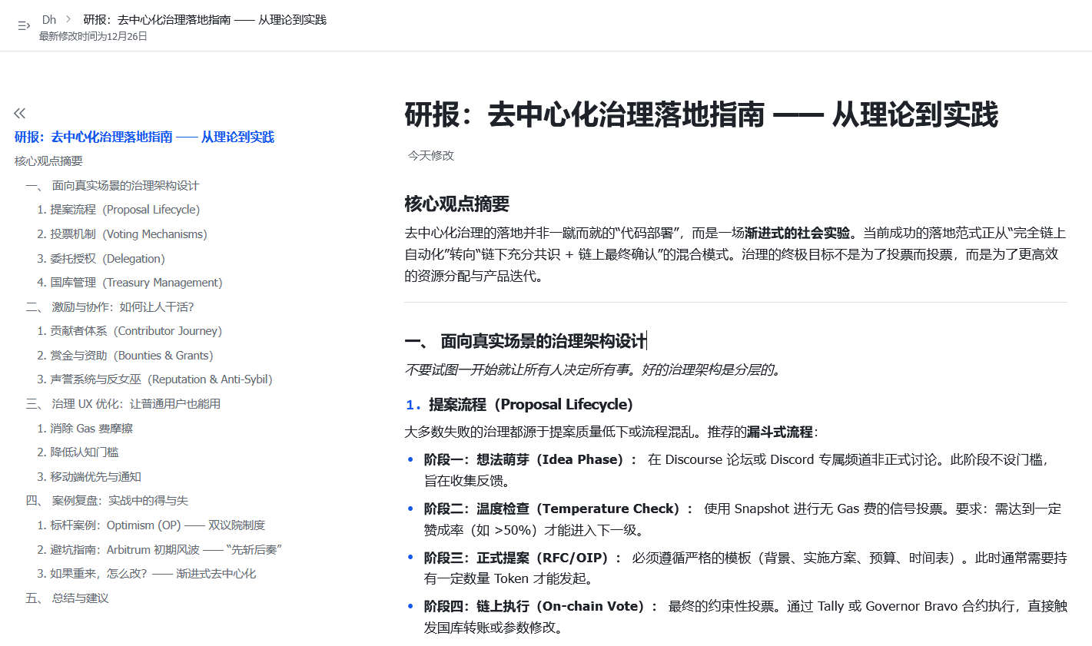Click the bold text '漏斗式流程'
Viewport: 1092px width, 646px height.
pyautogui.click(x=780, y=432)
